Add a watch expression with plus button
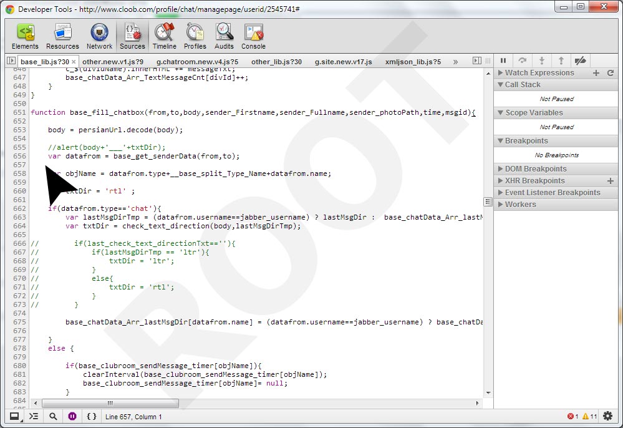 pyautogui.click(x=596, y=73)
